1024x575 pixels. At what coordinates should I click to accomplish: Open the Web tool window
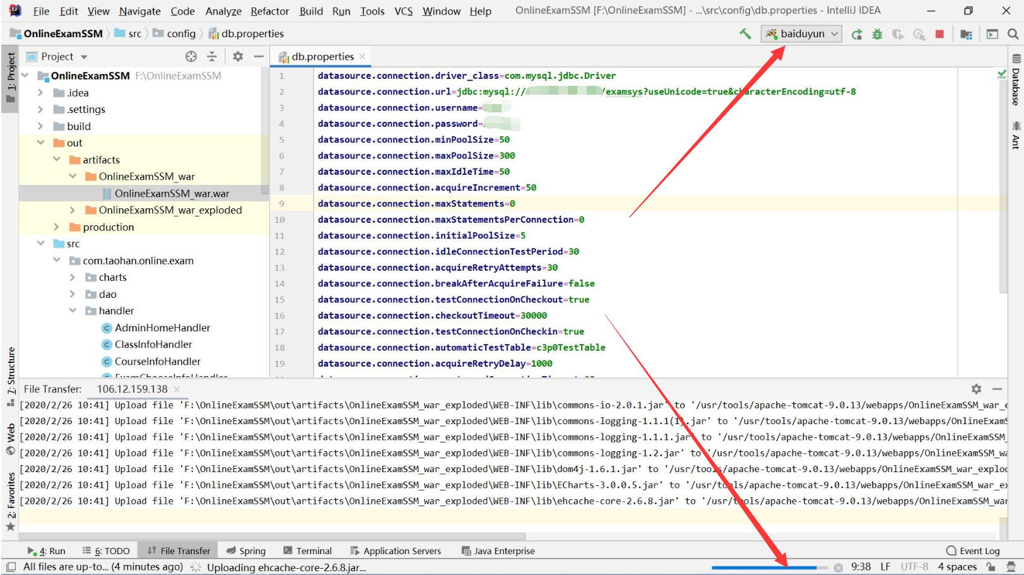coord(10,440)
